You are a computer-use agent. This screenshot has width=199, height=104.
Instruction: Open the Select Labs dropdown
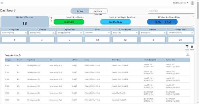[x=125, y=33]
